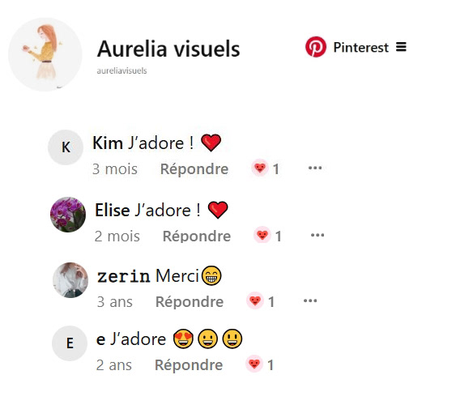Open Elise's orchid avatar

tap(68, 215)
